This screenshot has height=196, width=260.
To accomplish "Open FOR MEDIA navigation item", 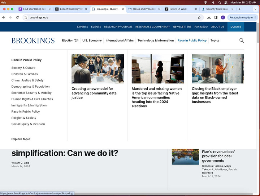I will (x=201, y=27).
